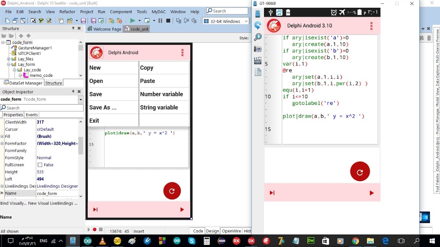This screenshot has height=247, width=440.
Task: Open the MyDAC menu
Action: (158, 11)
